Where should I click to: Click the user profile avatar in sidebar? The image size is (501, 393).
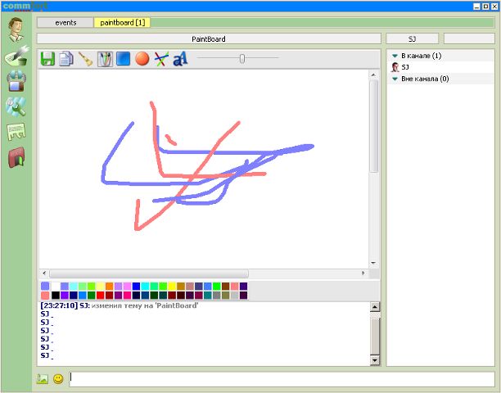[16, 29]
